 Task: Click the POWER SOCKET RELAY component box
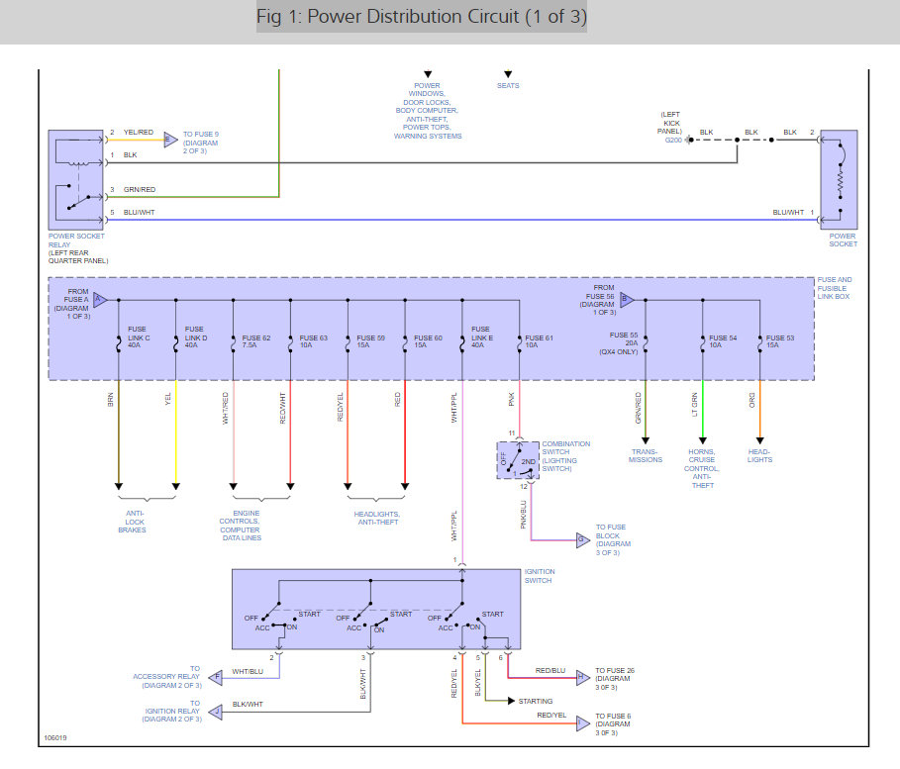click(x=76, y=180)
